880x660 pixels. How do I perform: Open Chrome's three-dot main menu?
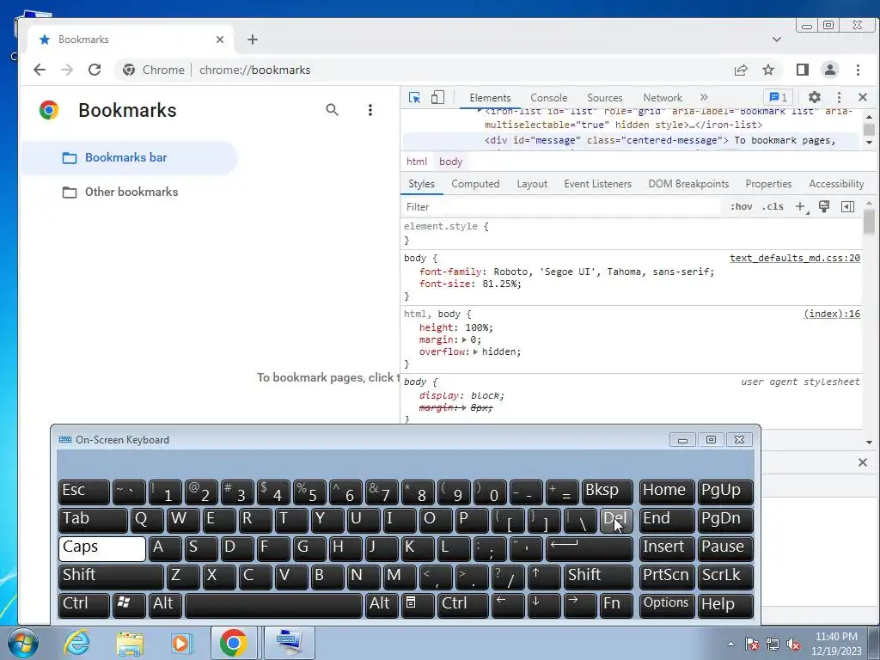pyautogui.click(x=858, y=70)
